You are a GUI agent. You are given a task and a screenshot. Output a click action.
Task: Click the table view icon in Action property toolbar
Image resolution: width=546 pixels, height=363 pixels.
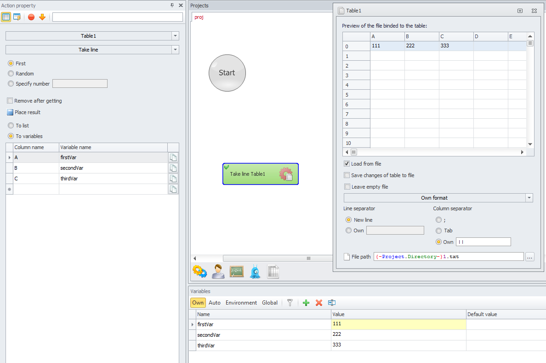click(6, 17)
